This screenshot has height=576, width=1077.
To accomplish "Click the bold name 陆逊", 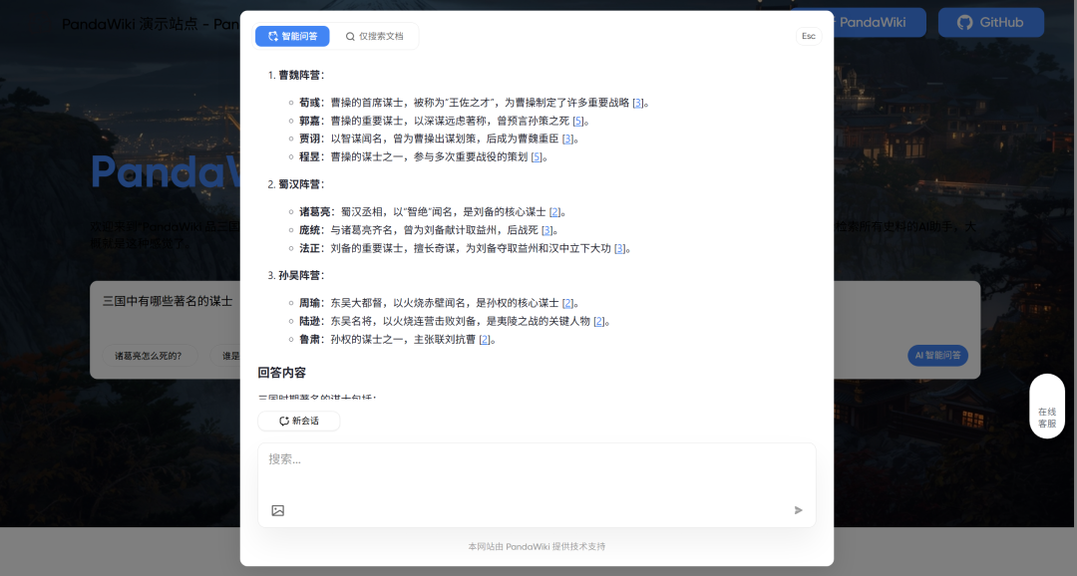I will 310,321.
